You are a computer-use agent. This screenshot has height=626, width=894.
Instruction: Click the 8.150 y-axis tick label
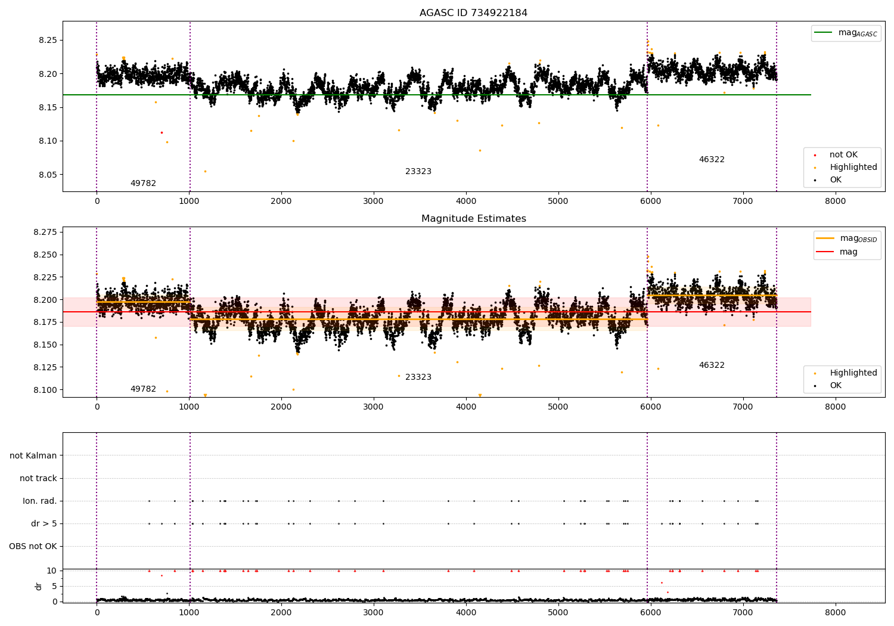tap(45, 345)
